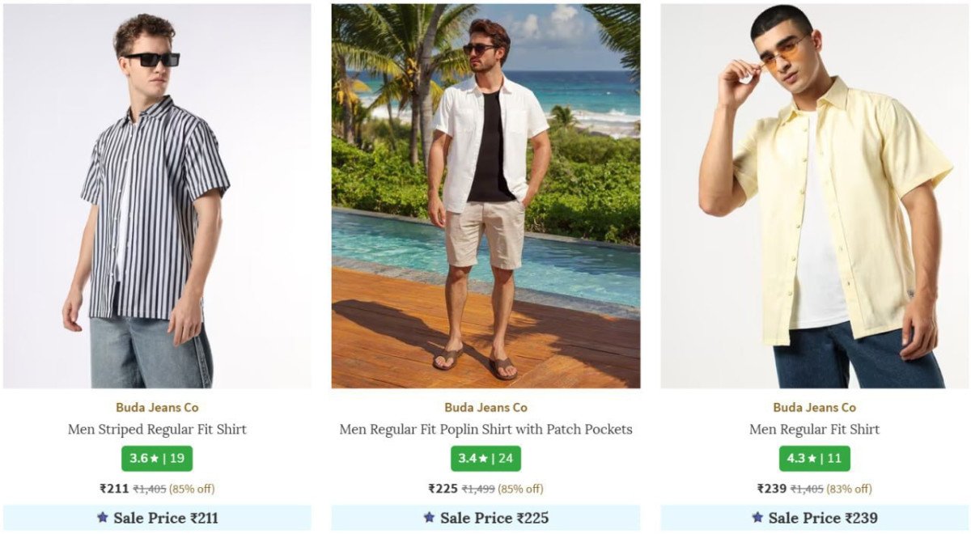Click the 3.4 star rating badge
The width and height of the screenshot is (971, 534).
click(x=485, y=459)
